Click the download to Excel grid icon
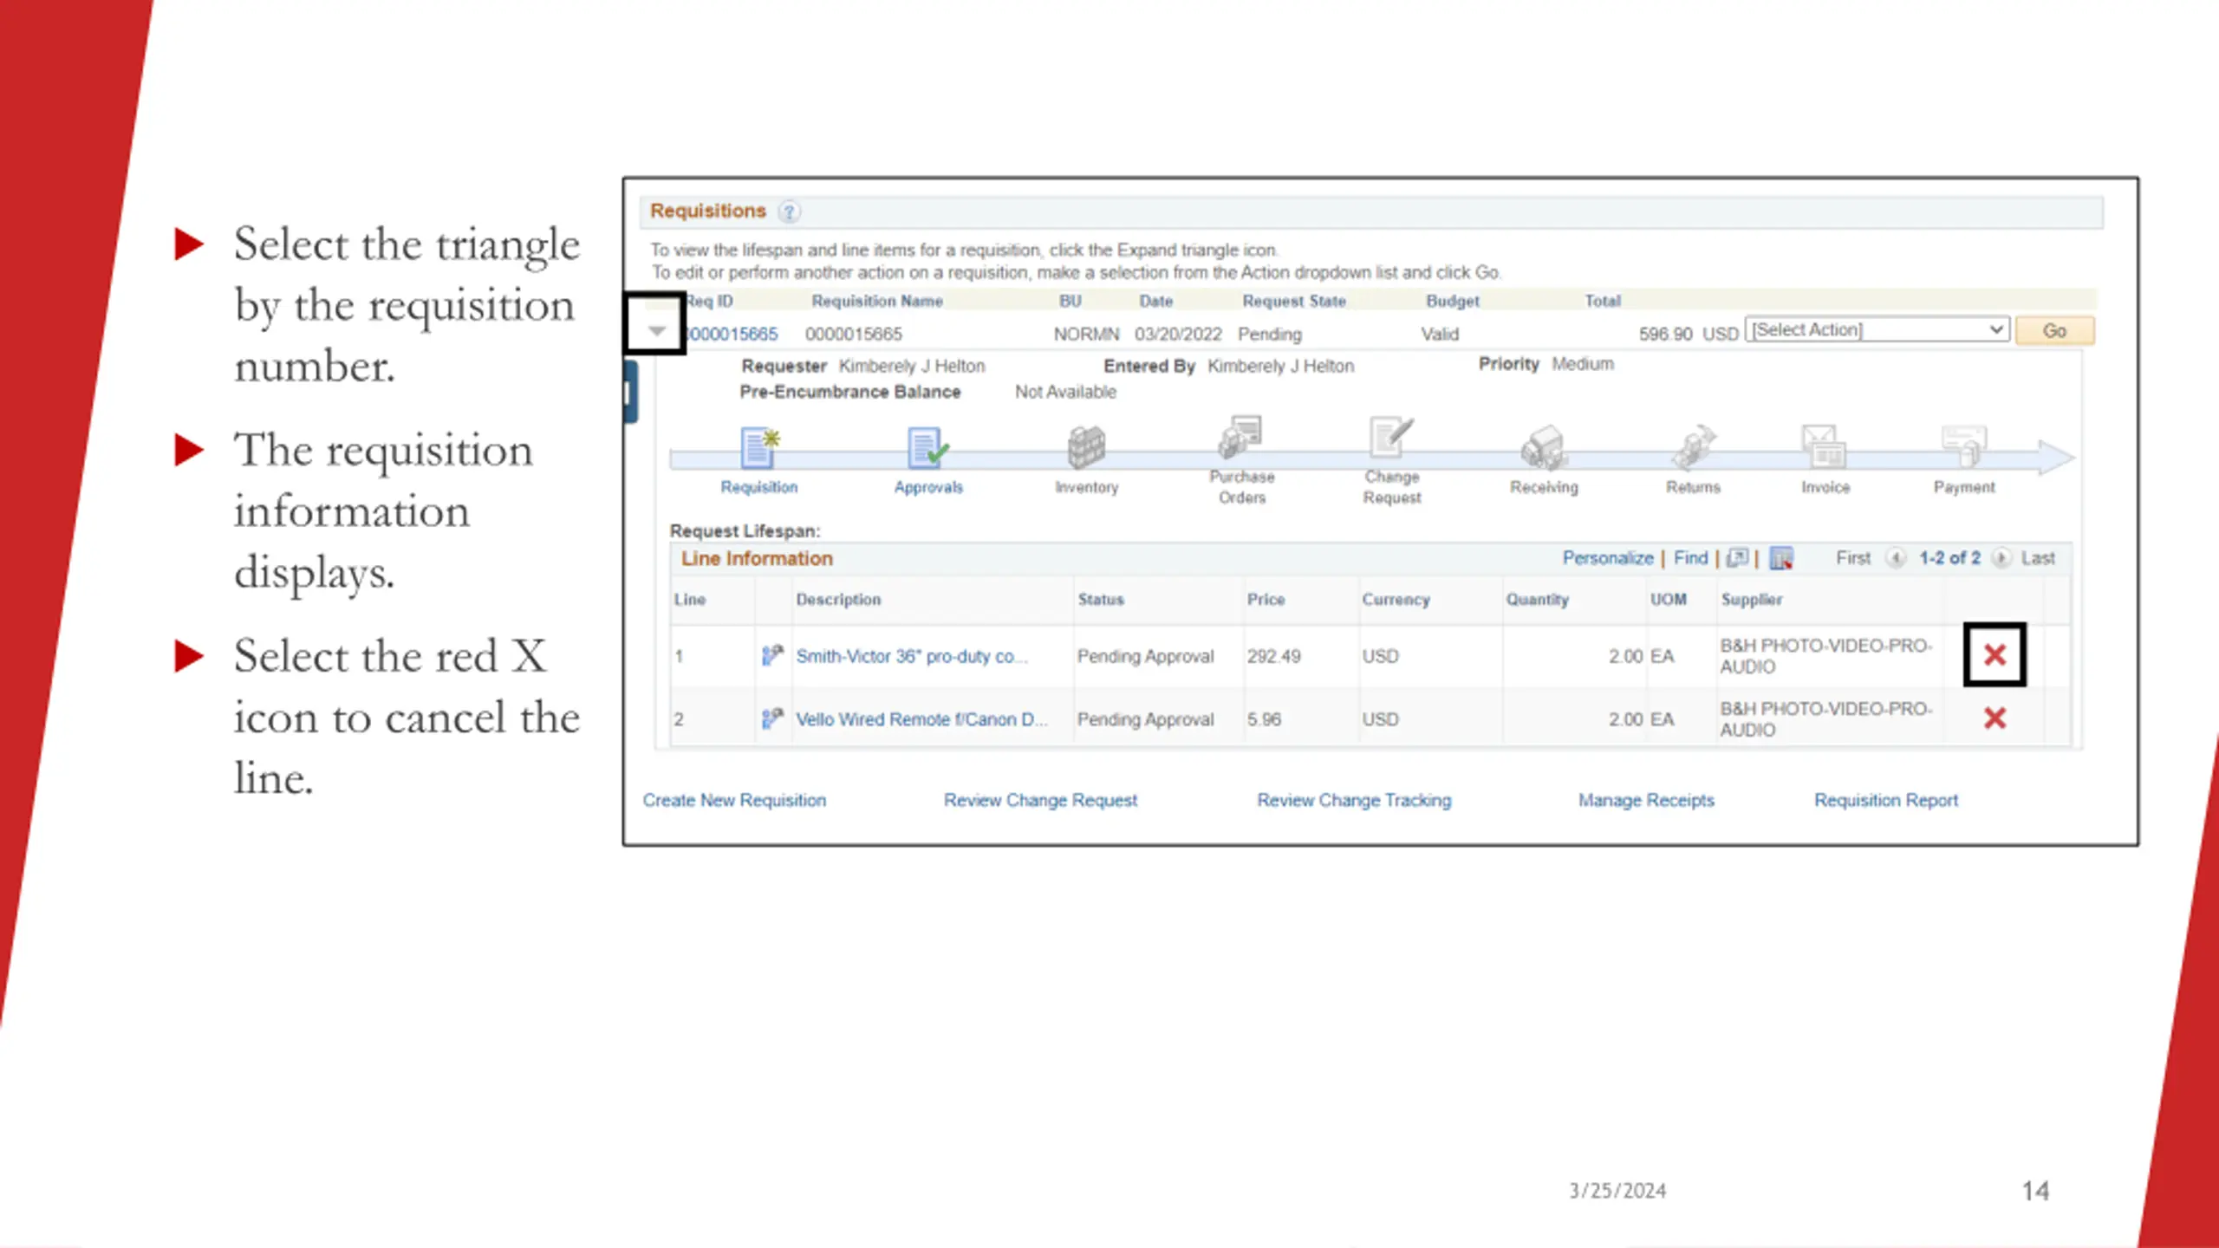Viewport: 2219px width, 1248px height. click(x=1781, y=559)
